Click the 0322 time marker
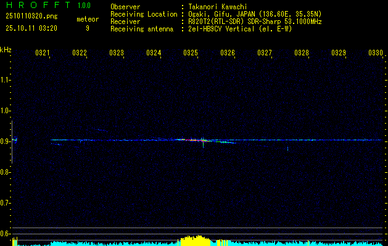This screenshot has height=246, width=388. click(80, 52)
